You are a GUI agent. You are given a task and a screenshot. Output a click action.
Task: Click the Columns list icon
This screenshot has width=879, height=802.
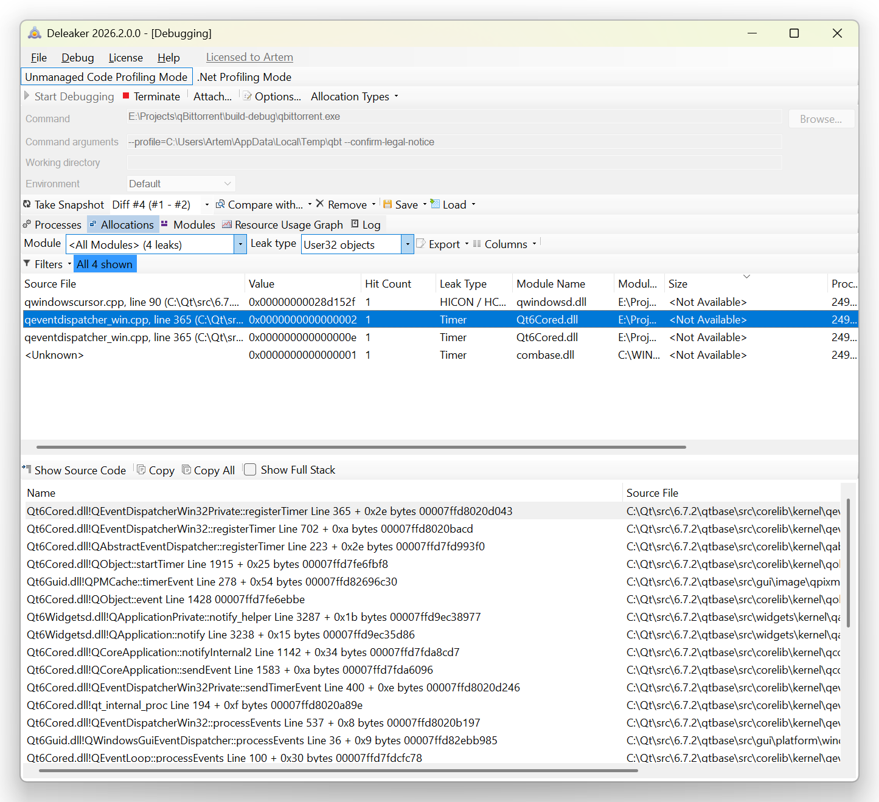(x=477, y=244)
